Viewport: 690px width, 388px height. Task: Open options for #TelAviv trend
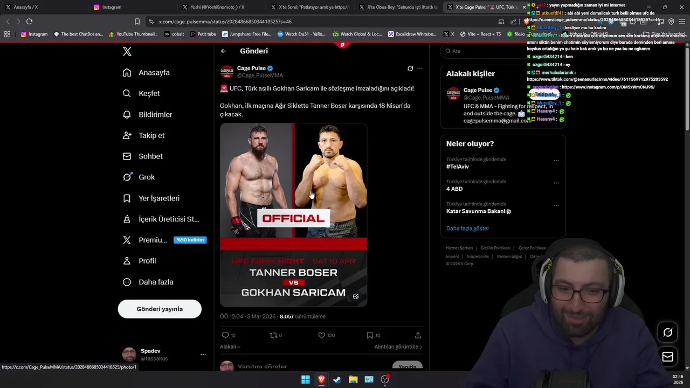(x=556, y=161)
